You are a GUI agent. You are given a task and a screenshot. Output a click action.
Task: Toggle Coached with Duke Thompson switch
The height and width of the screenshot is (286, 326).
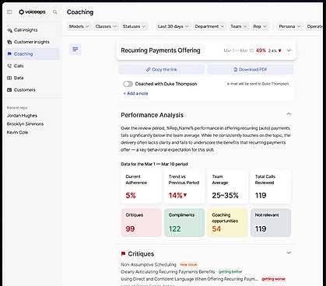[128, 84]
